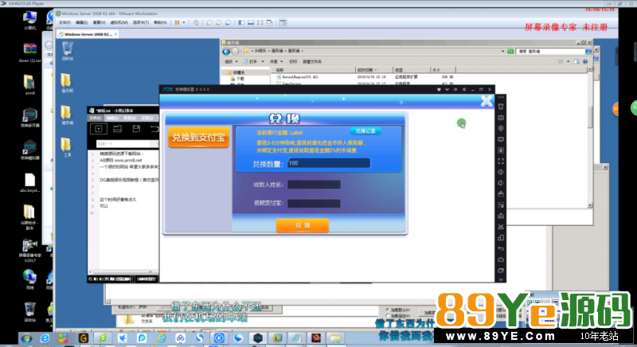Image resolution: width=637 pixels, height=347 pixels.
Task: Click the add-tab plus icon in the notepad toolbar
Action: coord(98,129)
